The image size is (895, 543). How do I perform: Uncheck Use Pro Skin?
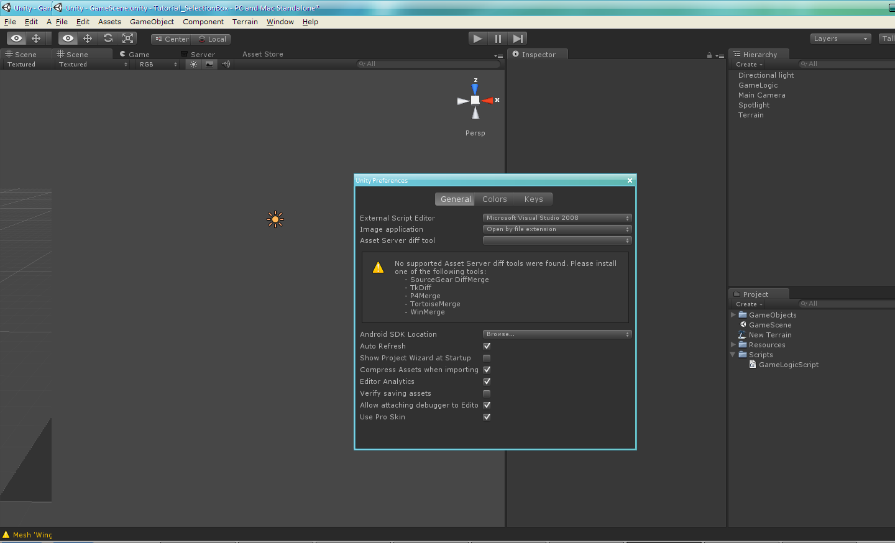point(487,417)
